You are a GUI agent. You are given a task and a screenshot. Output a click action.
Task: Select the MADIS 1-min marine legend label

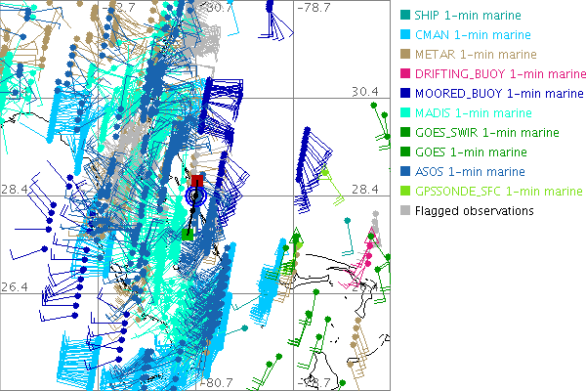pos(468,113)
